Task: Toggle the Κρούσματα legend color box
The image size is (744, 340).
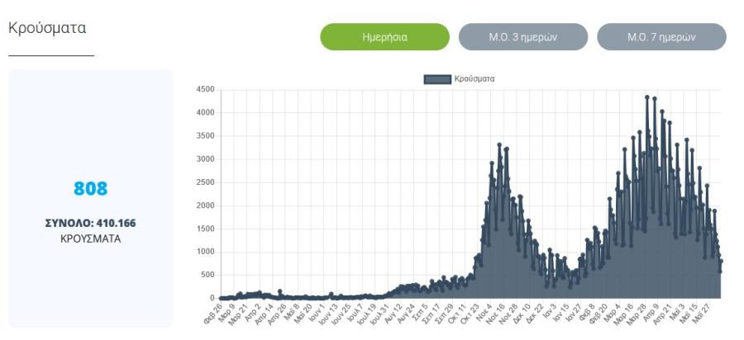Action: click(x=437, y=79)
